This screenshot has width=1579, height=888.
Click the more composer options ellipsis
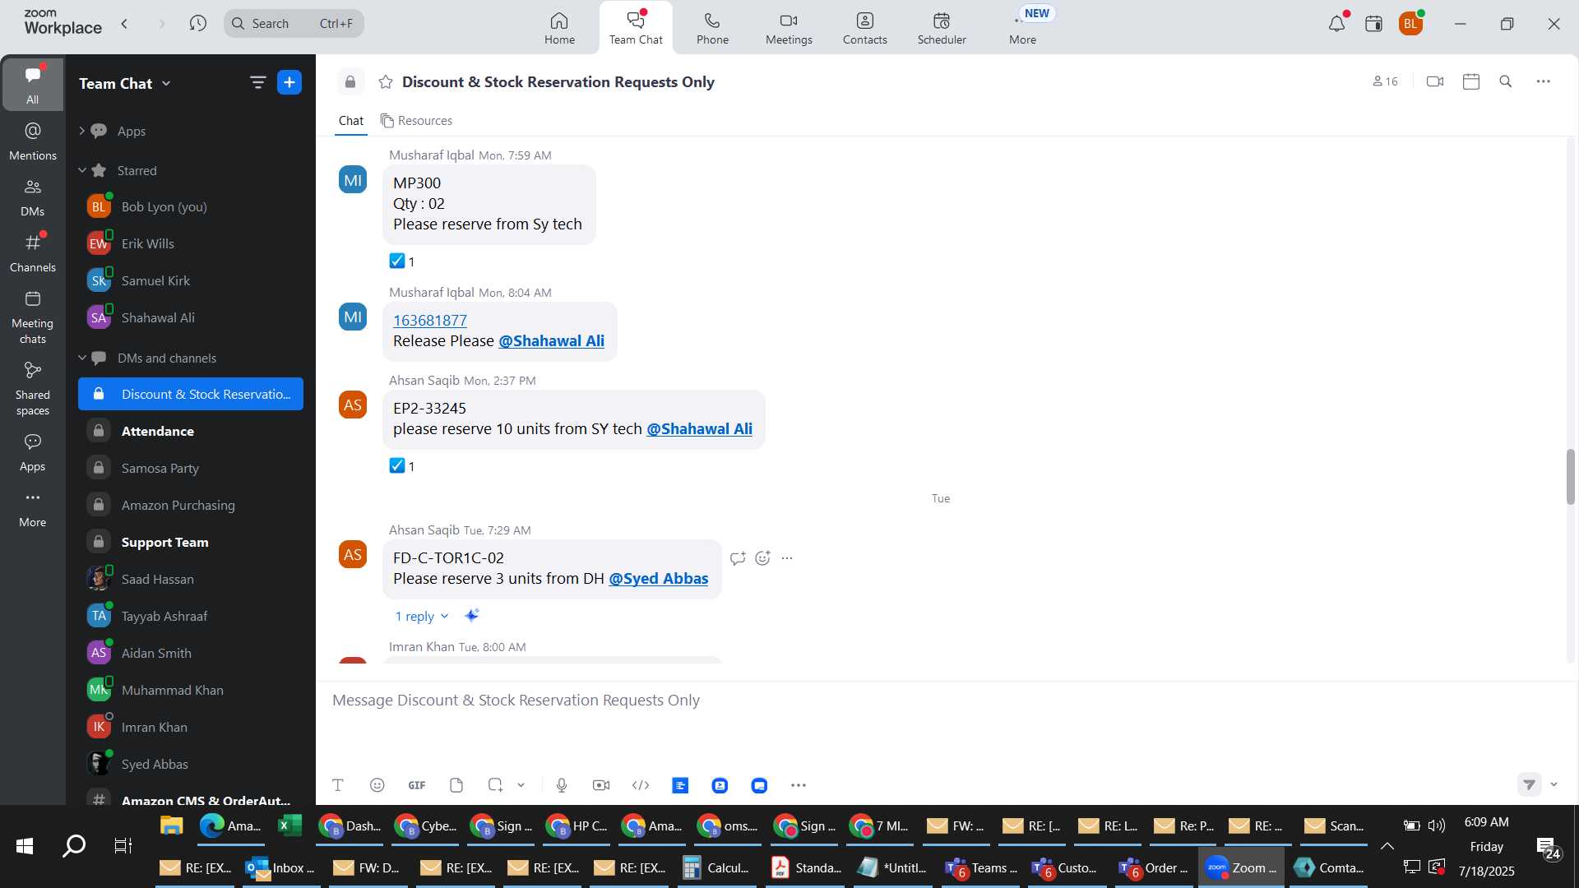799,785
